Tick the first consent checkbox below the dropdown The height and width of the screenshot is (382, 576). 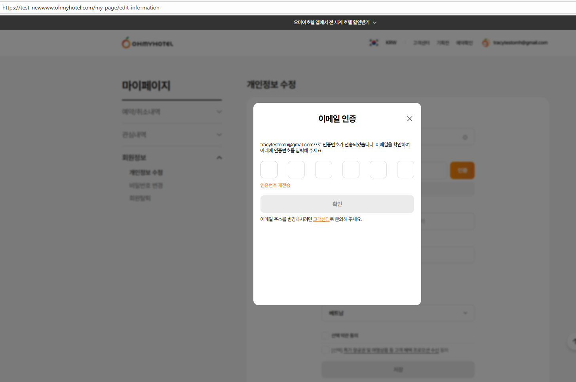[325, 336]
